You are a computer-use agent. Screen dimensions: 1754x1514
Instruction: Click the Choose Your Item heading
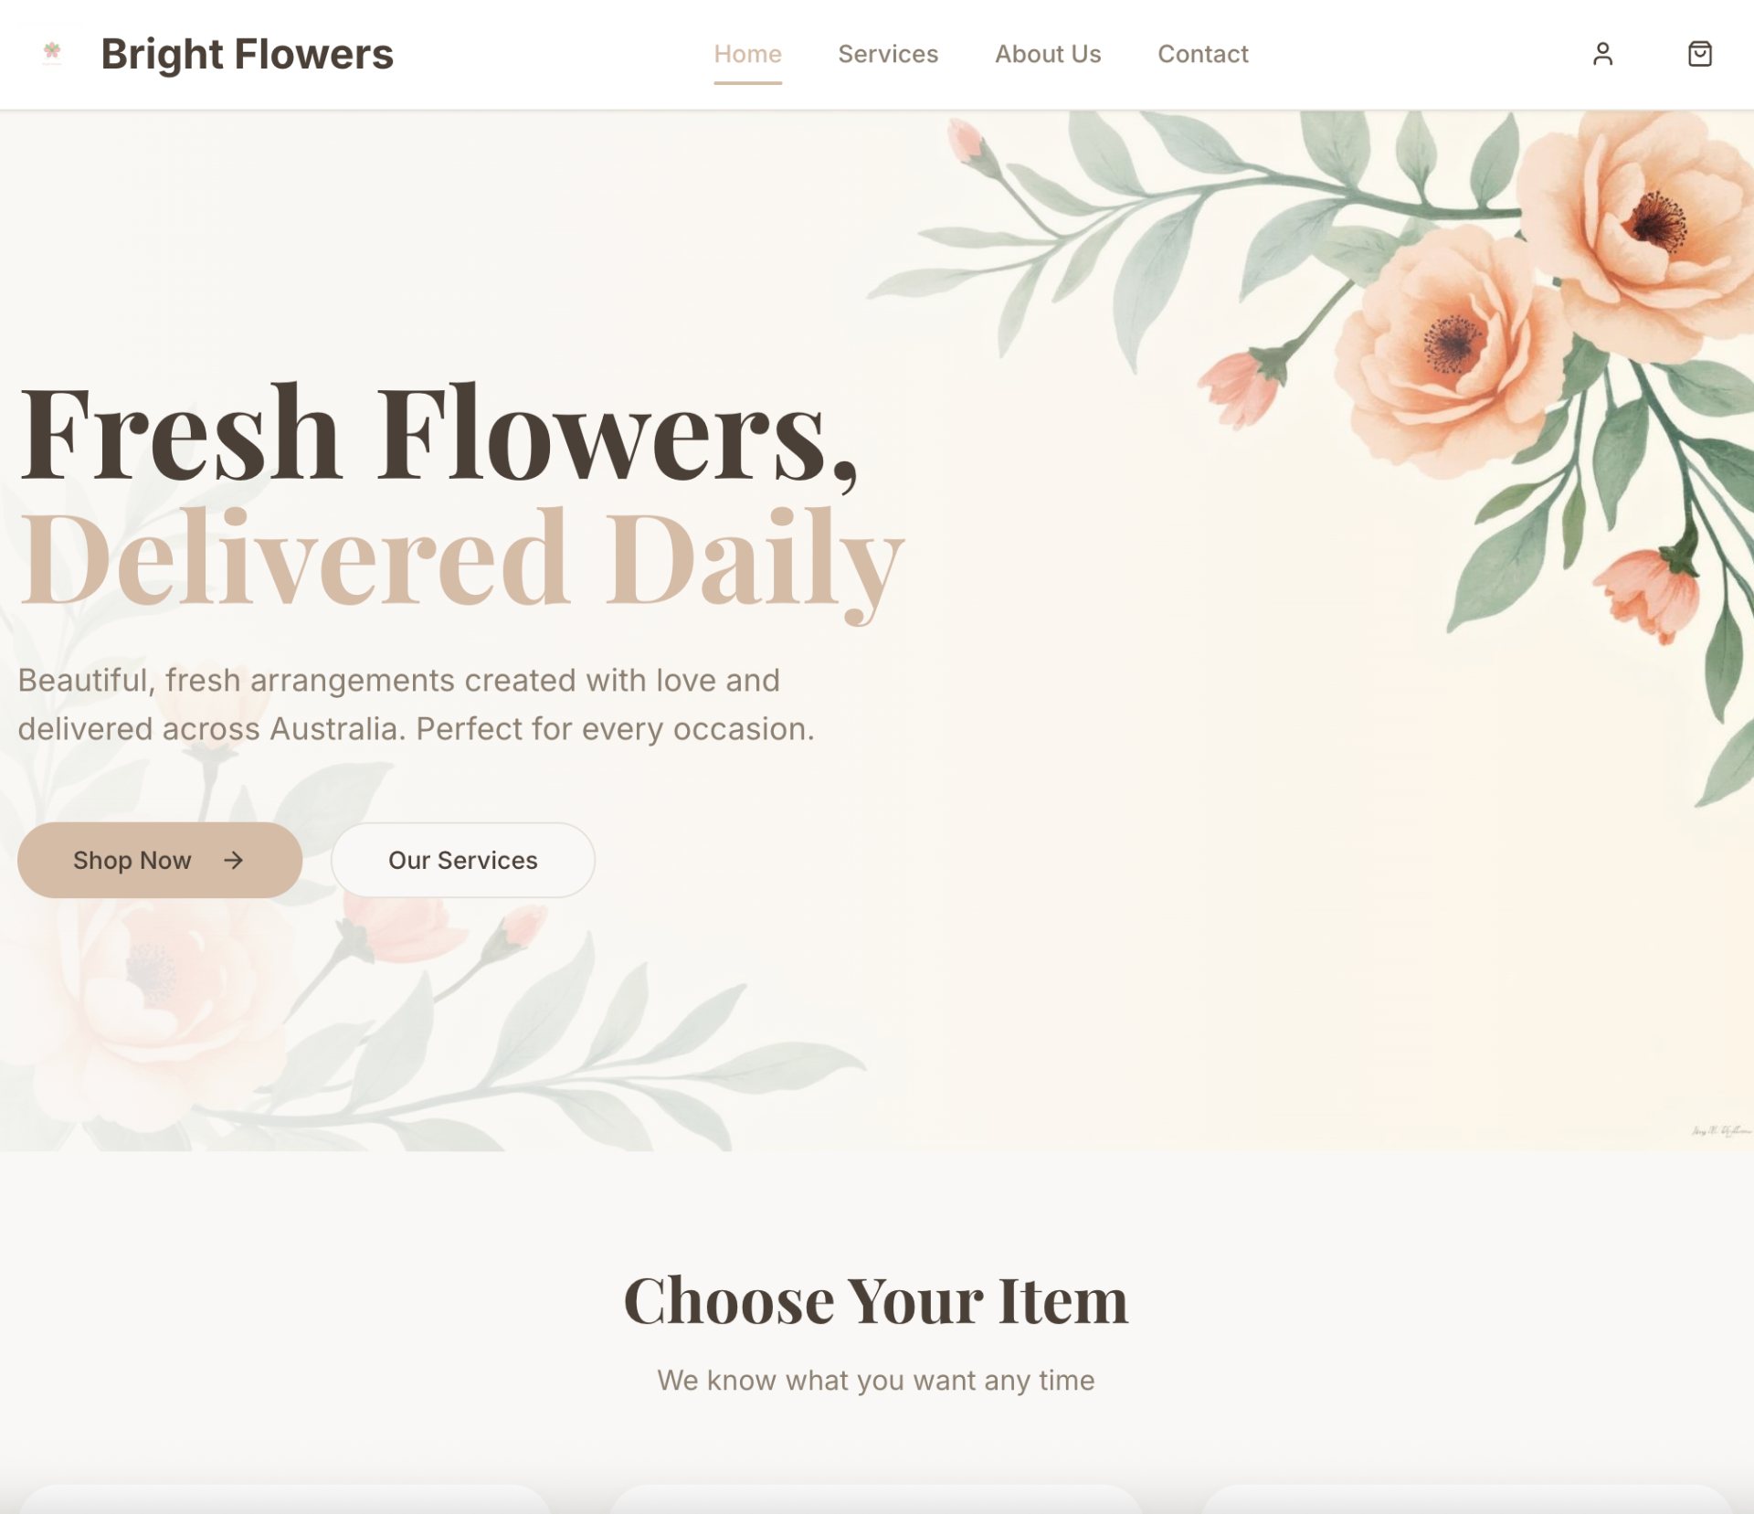click(876, 1299)
